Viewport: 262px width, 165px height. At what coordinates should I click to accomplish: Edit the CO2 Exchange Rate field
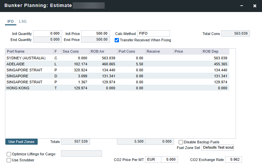pos(233,160)
